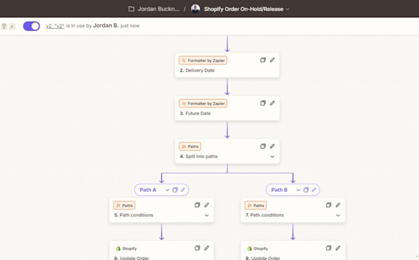This screenshot has width=419, height=260.
Task: Select the '7. Path conditions' text
Action: (265, 215)
